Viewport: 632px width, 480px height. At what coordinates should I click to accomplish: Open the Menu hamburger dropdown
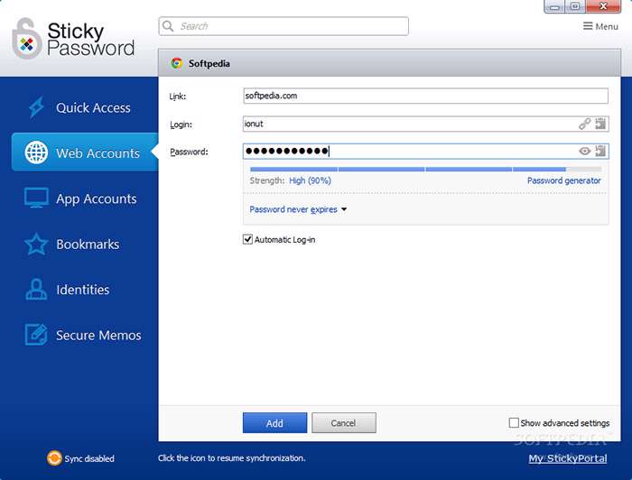600,26
